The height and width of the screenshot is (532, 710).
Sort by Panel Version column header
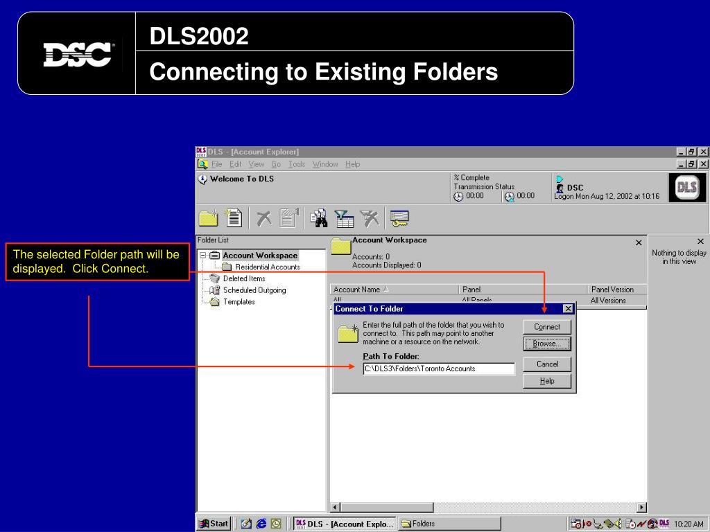pos(617,290)
